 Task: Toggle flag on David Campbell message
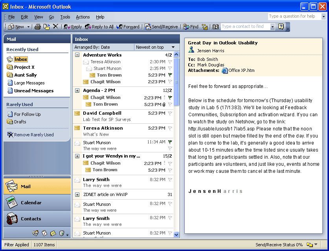tap(170, 113)
